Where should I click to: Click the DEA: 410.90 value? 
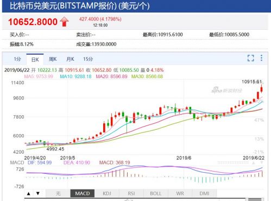tap(77, 162)
